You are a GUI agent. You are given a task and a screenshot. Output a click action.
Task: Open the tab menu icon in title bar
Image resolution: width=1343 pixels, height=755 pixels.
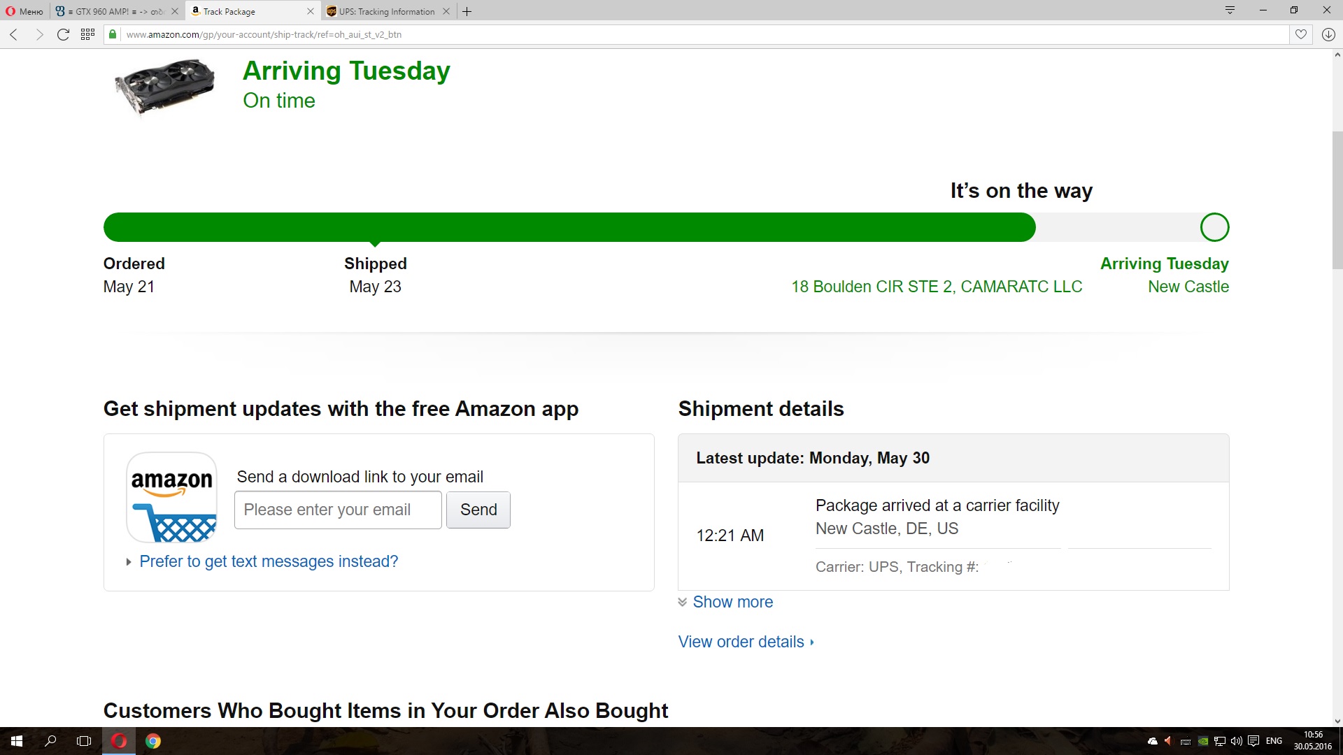pos(1230,10)
